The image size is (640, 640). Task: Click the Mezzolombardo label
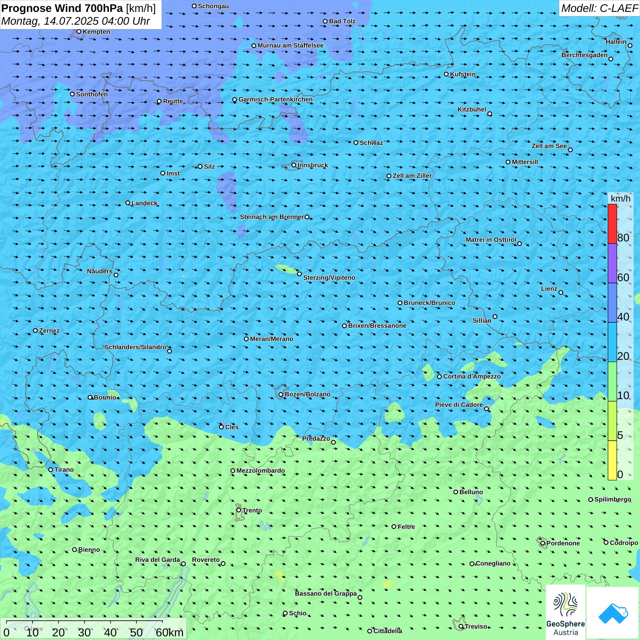(x=261, y=470)
